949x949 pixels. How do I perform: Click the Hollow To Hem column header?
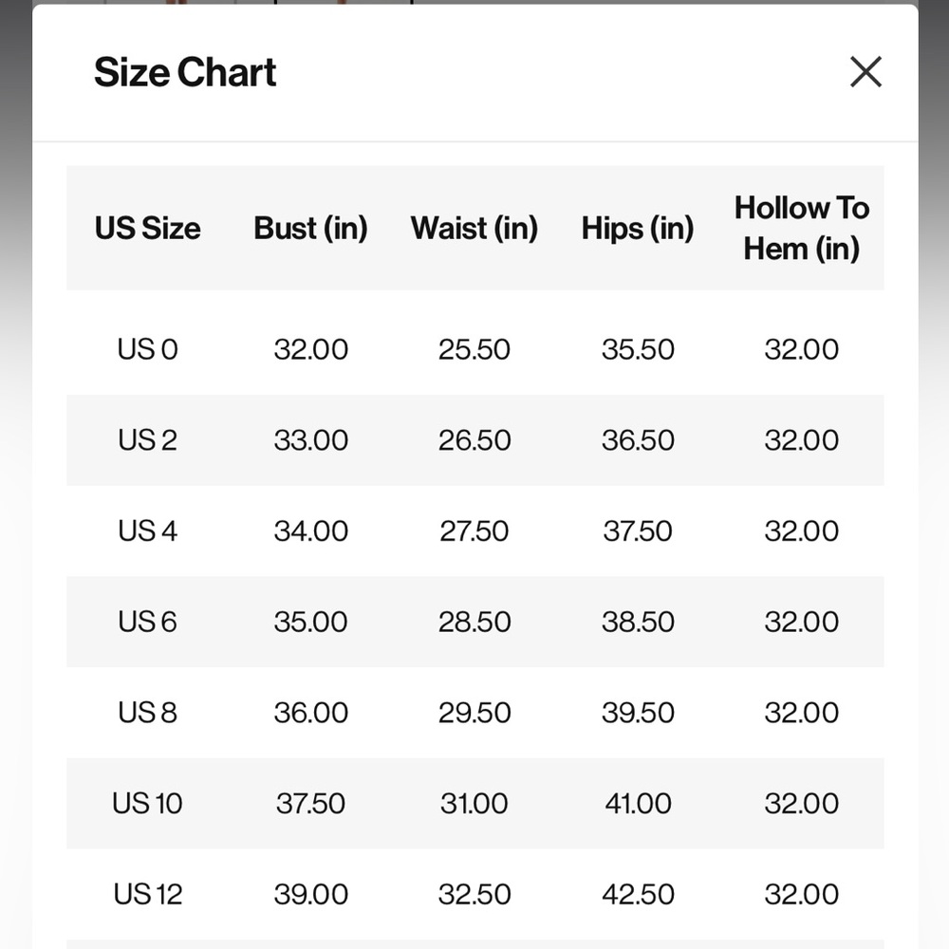[801, 228]
